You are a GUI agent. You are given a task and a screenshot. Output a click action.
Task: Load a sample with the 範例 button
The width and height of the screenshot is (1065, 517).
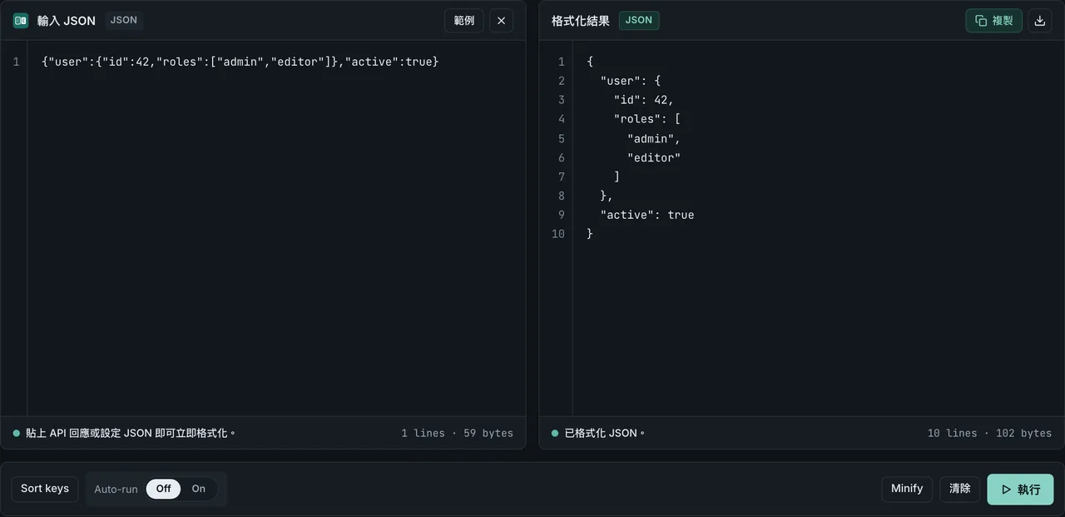pos(464,21)
